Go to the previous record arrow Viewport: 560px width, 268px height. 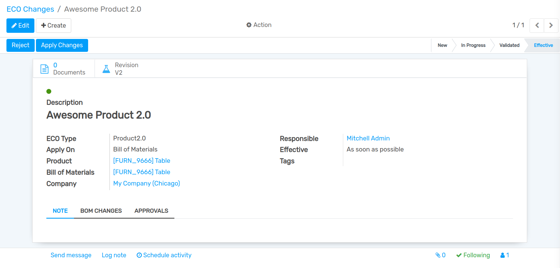(x=537, y=25)
